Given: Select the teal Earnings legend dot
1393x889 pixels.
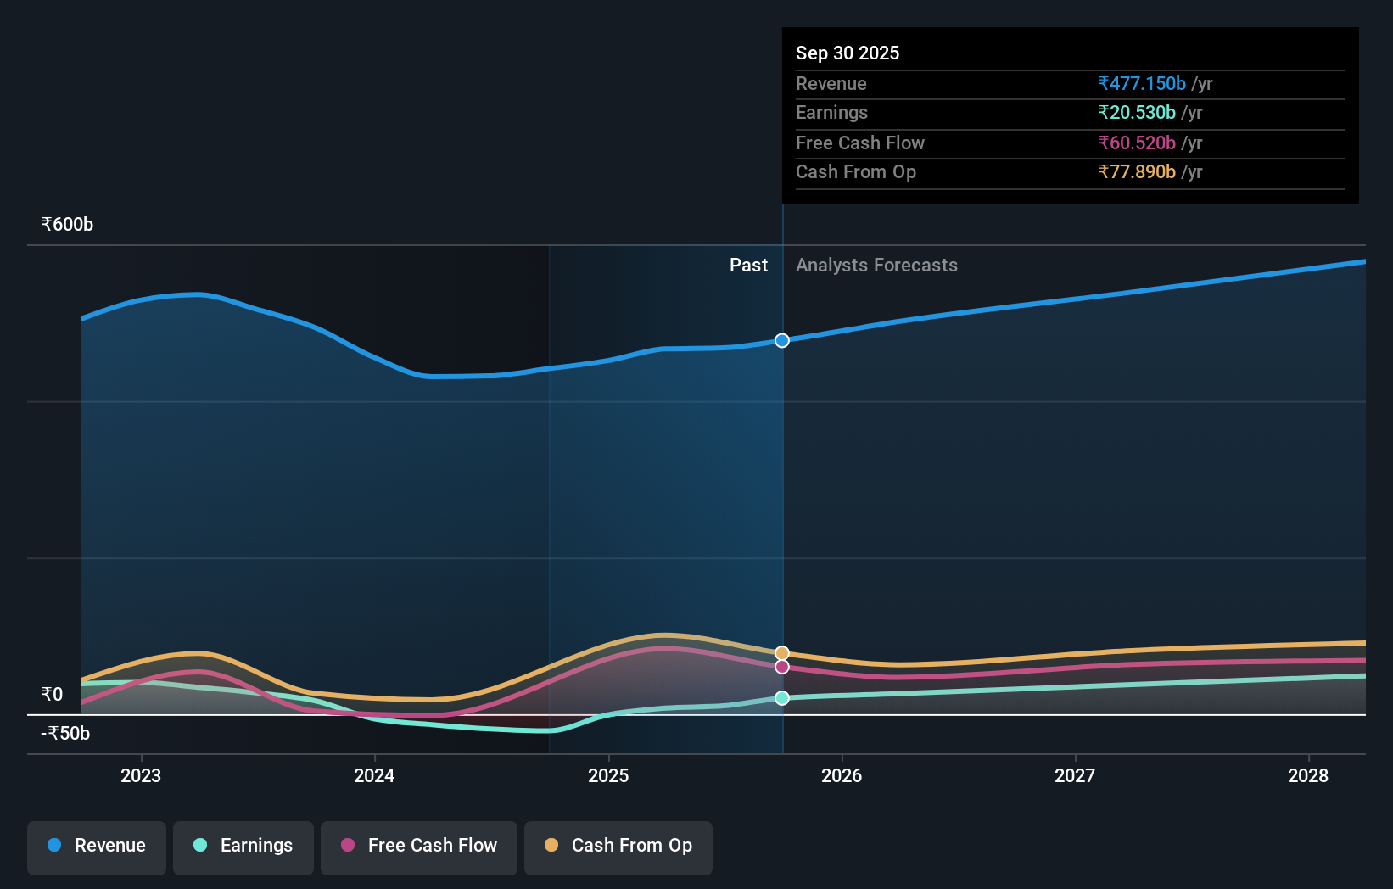Looking at the screenshot, I should [x=199, y=846].
